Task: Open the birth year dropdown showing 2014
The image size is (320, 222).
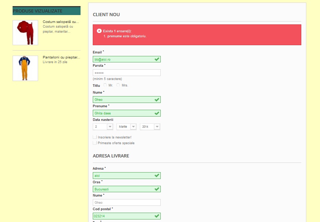Action: 150,127
